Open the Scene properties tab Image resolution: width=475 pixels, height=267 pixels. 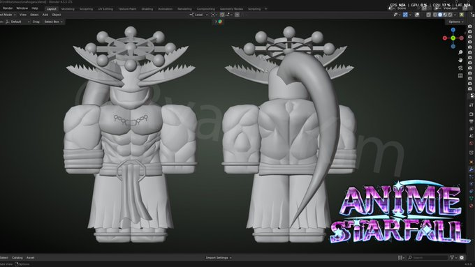point(471,136)
